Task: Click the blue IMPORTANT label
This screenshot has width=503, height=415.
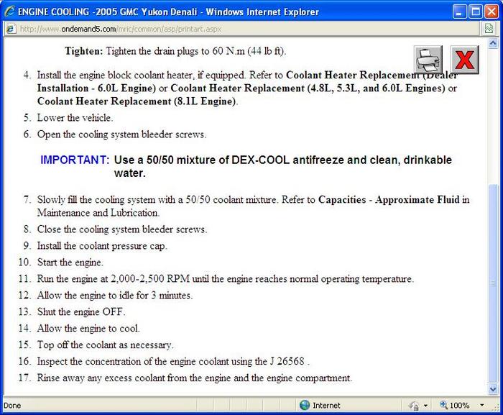Action: coord(75,160)
